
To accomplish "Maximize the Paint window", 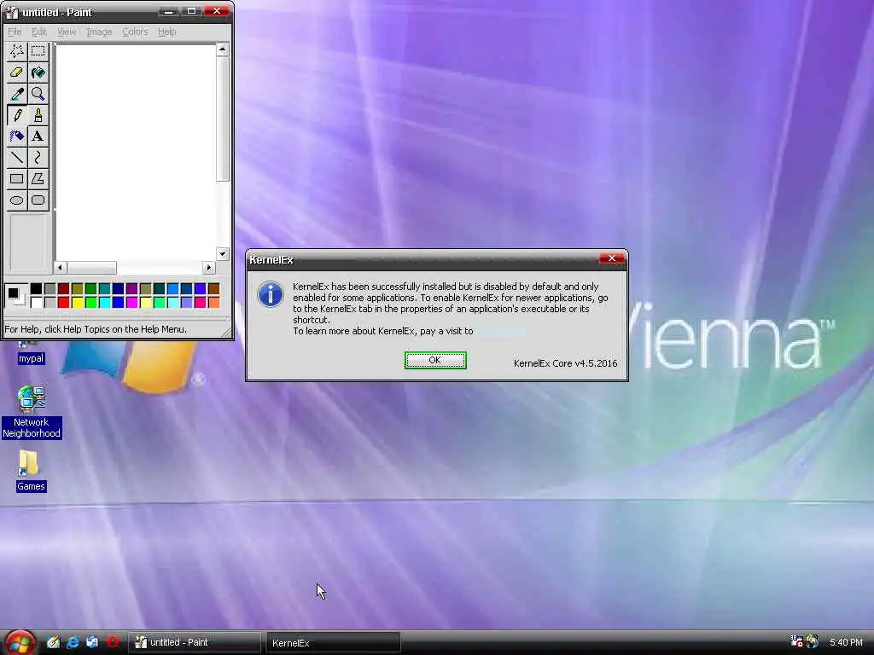I will click(x=190, y=11).
